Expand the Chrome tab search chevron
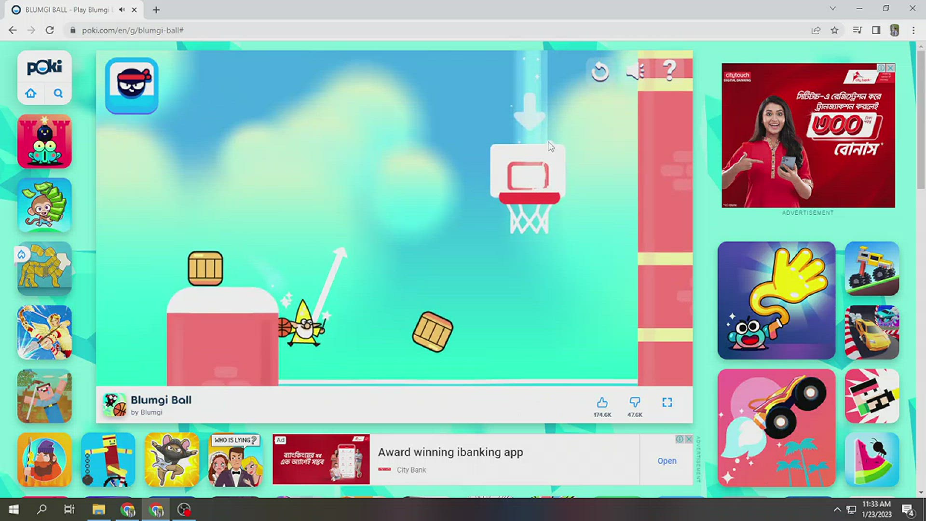Viewport: 926px width, 521px height. click(832, 8)
